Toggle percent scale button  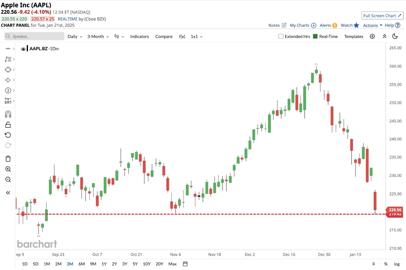click(x=386, y=264)
